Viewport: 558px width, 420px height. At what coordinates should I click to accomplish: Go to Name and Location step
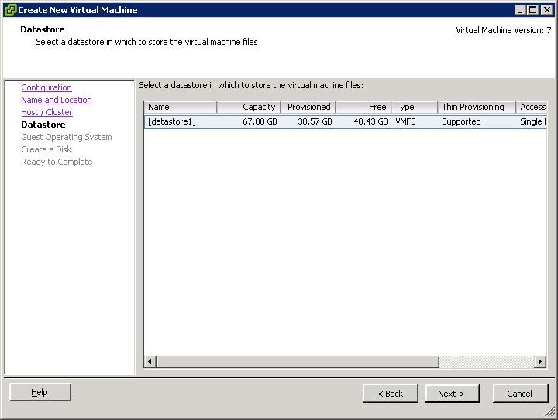point(57,100)
